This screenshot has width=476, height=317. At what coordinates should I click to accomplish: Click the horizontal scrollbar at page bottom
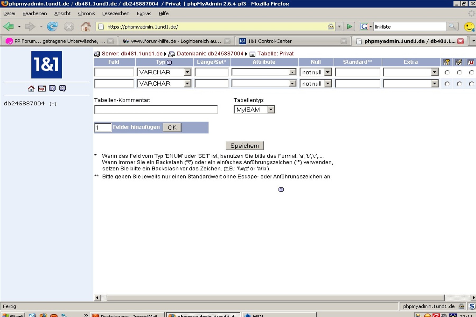(275, 298)
